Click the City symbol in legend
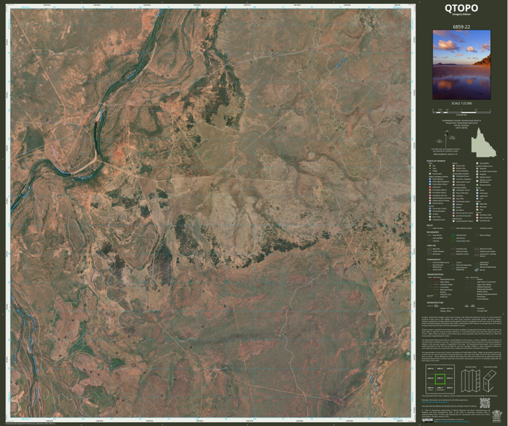This screenshot has width=508, height=426. 430,166
